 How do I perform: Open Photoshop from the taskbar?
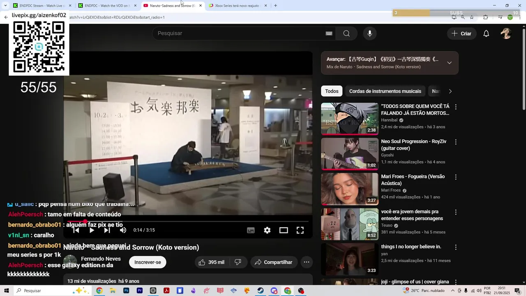coord(126,291)
